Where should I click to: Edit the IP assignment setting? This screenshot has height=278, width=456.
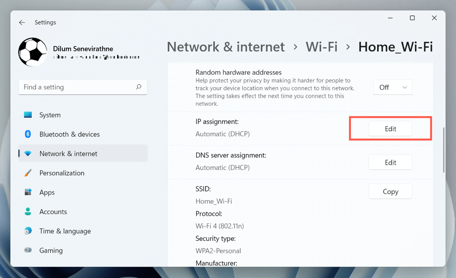[x=390, y=129]
